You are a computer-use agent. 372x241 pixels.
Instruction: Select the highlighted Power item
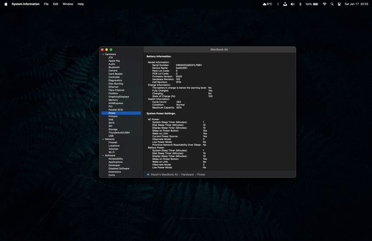(121, 113)
